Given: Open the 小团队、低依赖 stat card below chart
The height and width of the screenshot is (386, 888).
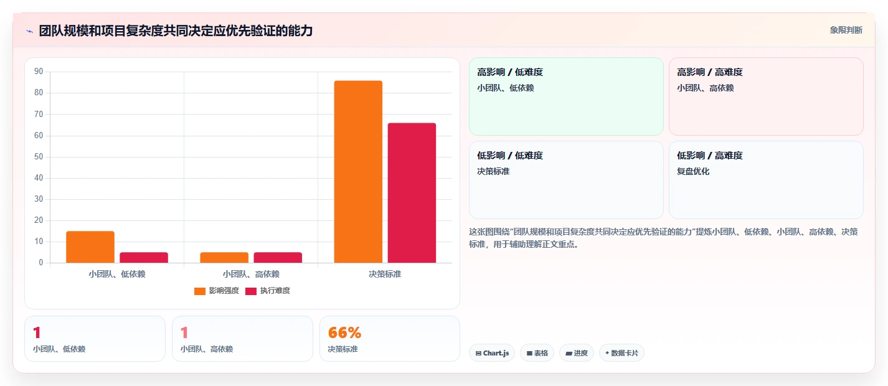Looking at the screenshot, I should coord(95,339).
